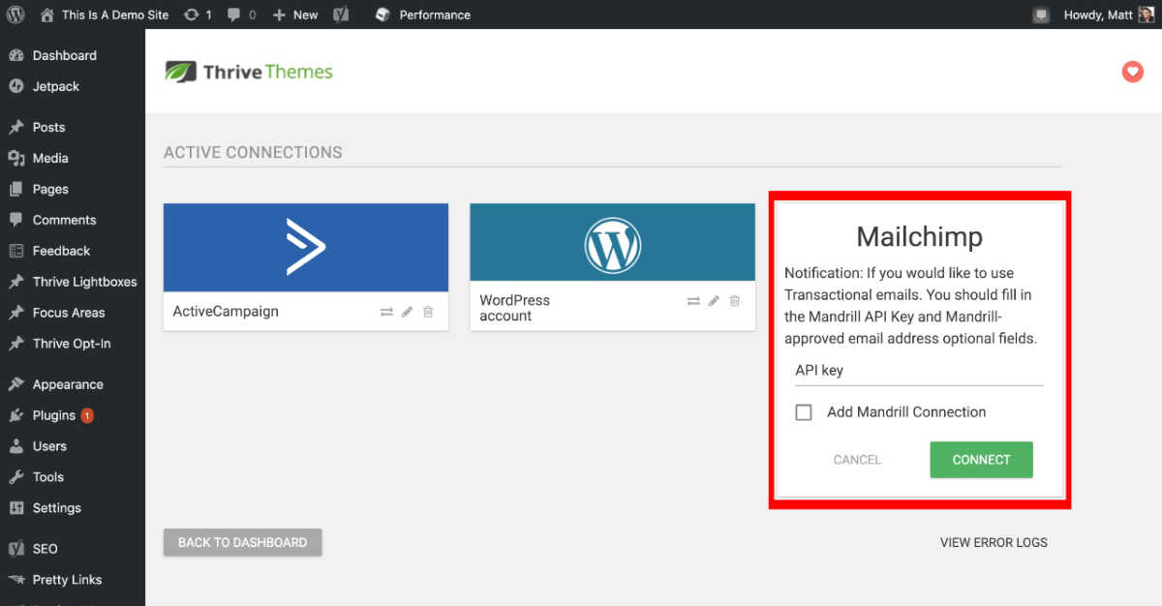Delete the ActiveCampaign connection trash icon
Image resolution: width=1162 pixels, height=606 pixels.
(428, 312)
